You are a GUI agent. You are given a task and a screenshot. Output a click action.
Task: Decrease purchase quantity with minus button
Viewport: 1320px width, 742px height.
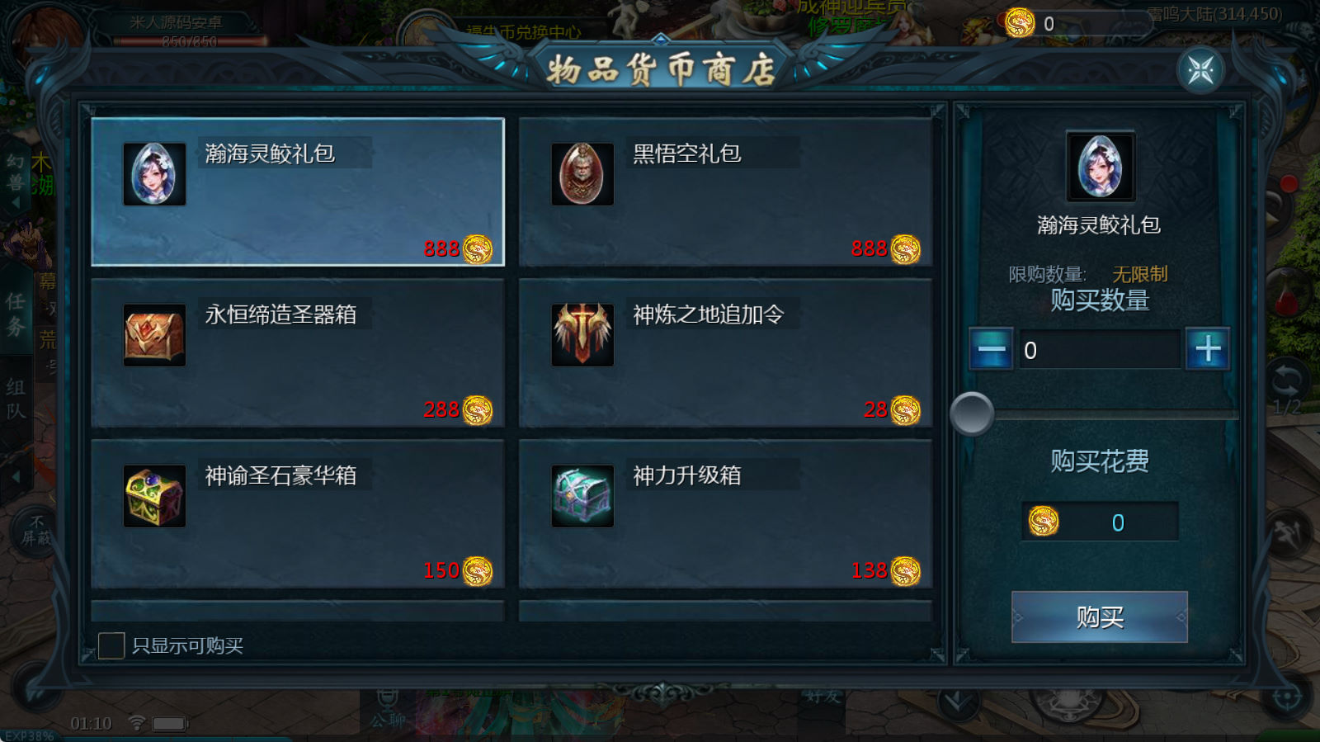[x=991, y=349]
